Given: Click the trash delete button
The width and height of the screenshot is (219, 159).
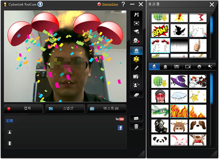Looking at the screenshot, I should [136, 126].
